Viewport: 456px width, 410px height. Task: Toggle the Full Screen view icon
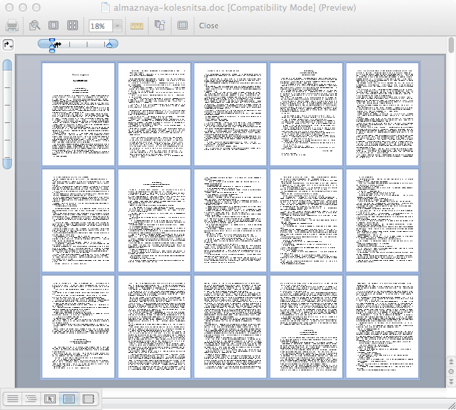tap(182, 26)
